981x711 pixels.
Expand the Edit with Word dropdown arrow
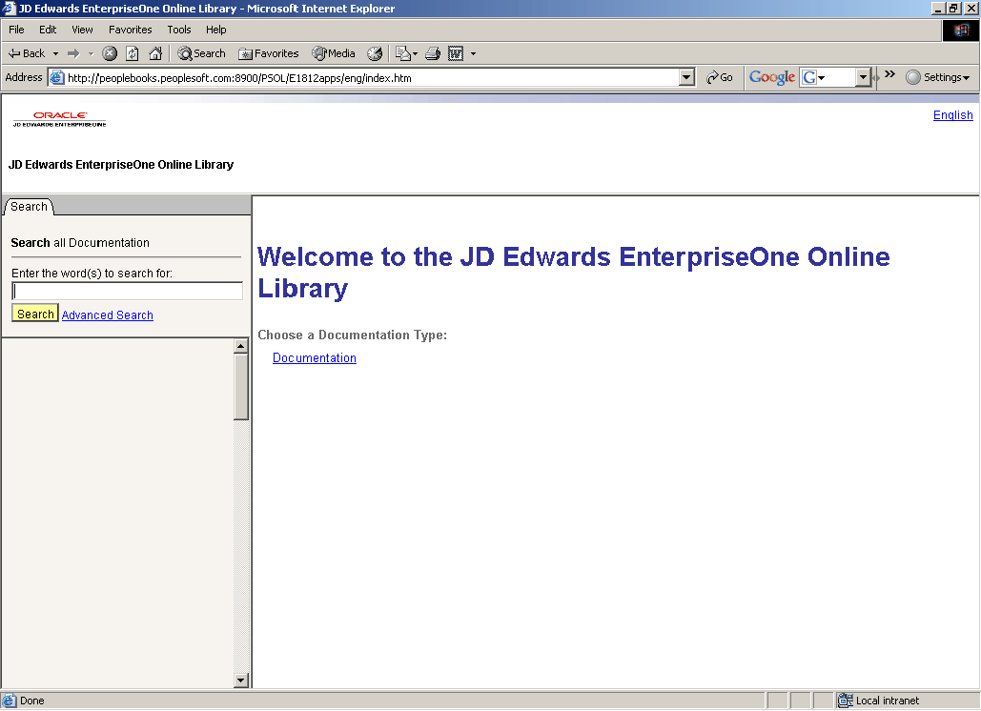pos(473,53)
